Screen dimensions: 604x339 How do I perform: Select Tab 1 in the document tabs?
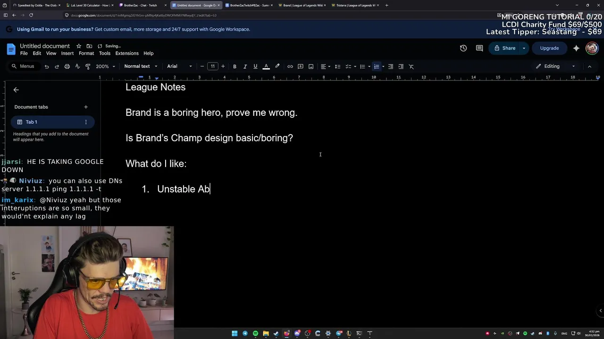tap(52, 122)
